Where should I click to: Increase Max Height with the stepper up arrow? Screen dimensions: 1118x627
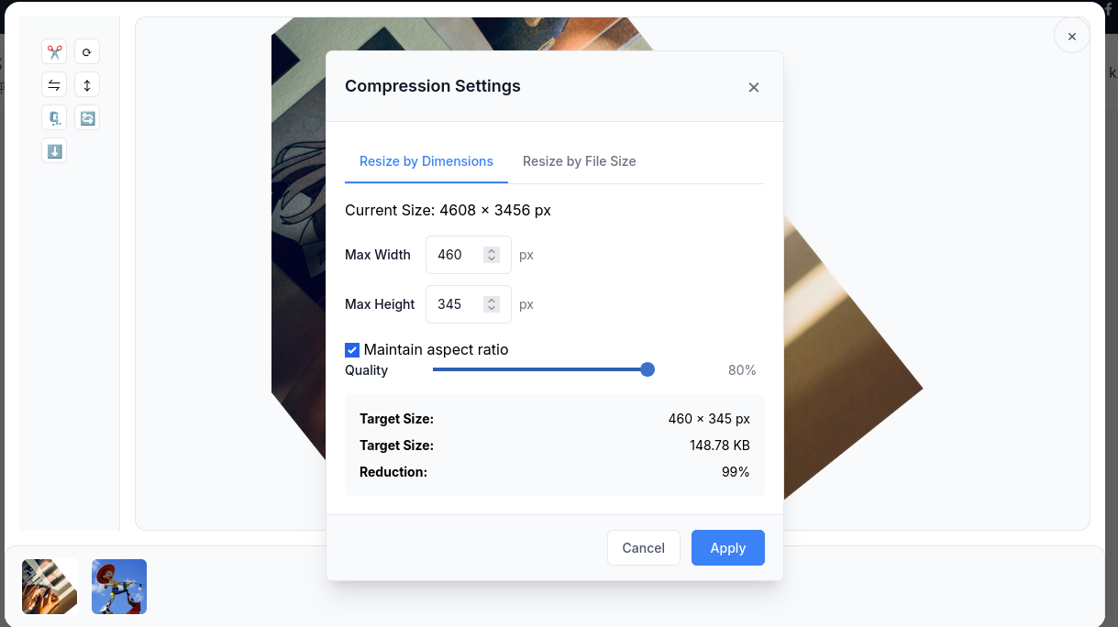tap(492, 300)
